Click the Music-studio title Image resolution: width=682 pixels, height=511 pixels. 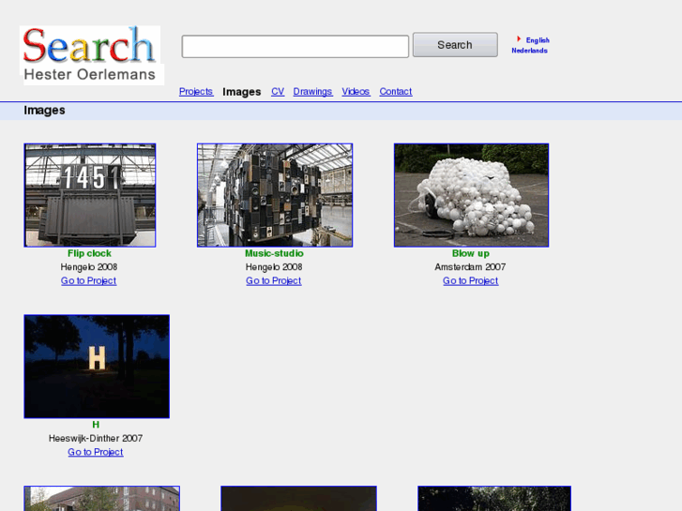[x=274, y=253]
